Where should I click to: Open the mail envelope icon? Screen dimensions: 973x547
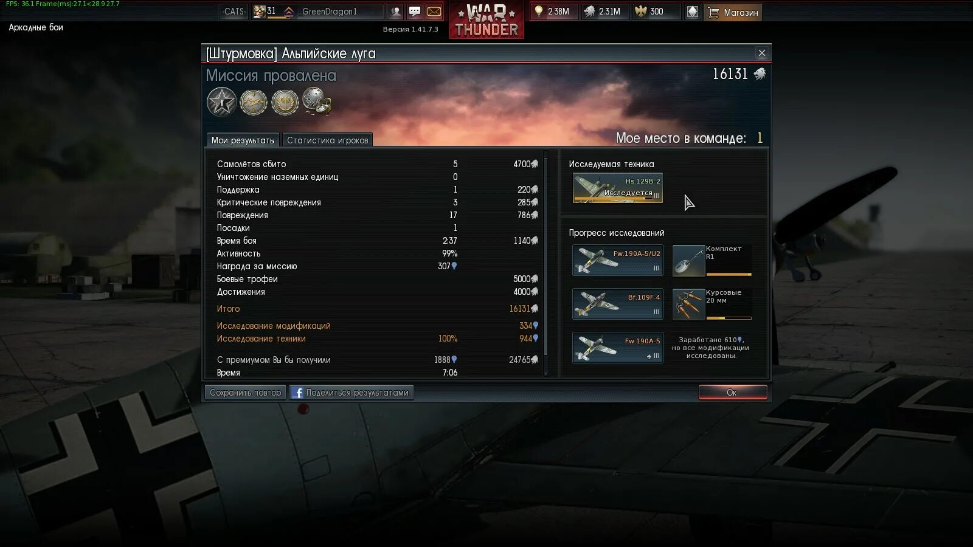tap(434, 12)
